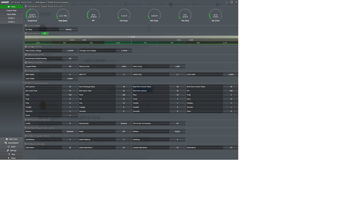351x197 pixels.
Task: Click the Home house icon
Action: [8, 7]
